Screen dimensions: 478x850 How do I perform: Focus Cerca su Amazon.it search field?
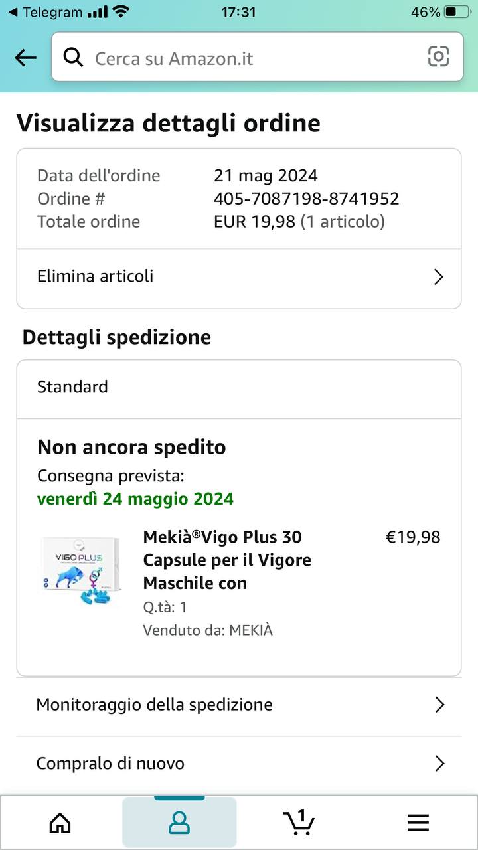click(x=252, y=58)
